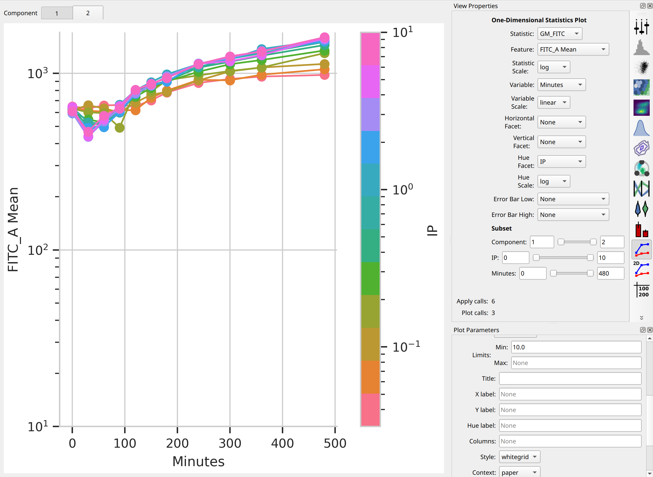Open the 2D statistics plot icon
The height and width of the screenshot is (477, 653).
click(x=641, y=269)
